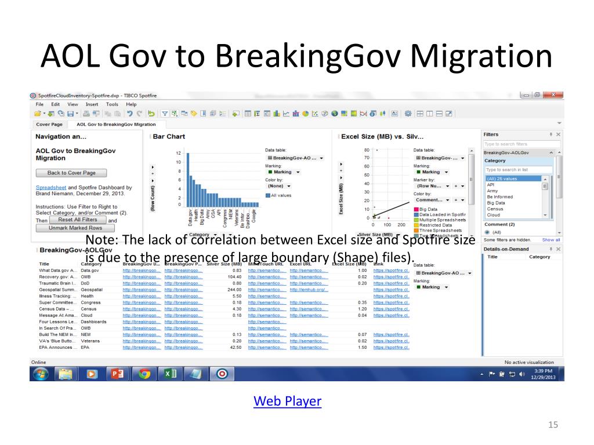Open the gear Properties icon in toolbar
This screenshot has height=445, width=594.
coord(408,114)
